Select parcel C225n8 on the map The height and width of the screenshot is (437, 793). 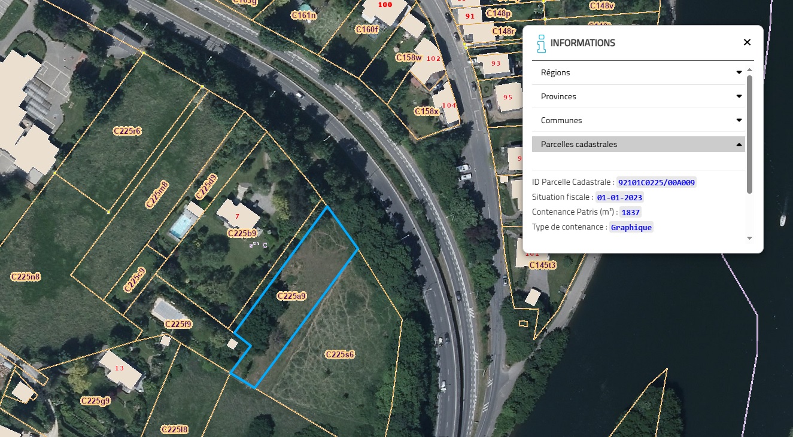(26, 277)
